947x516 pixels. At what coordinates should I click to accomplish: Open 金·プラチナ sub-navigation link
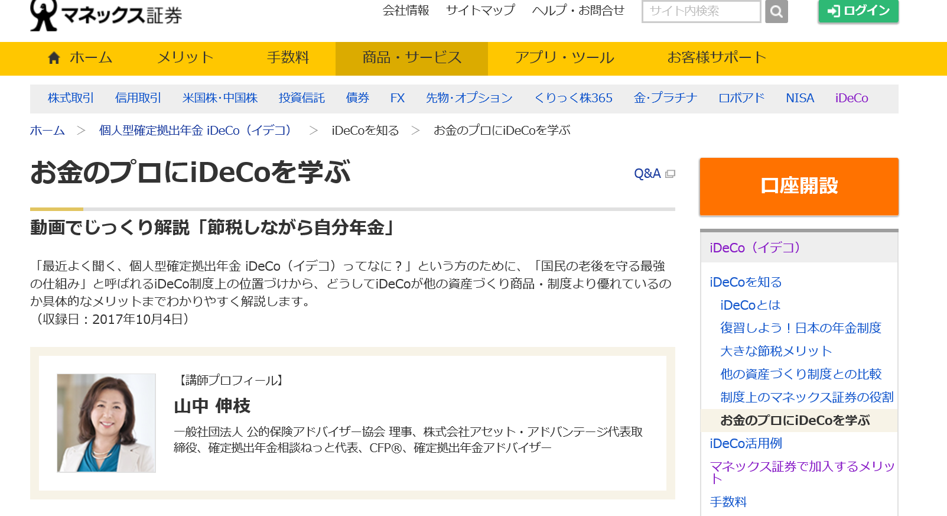click(665, 98)
